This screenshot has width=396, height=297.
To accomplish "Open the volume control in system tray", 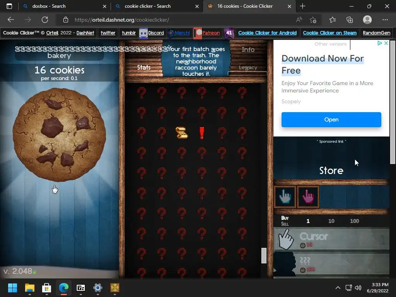I will pos(358,288).
